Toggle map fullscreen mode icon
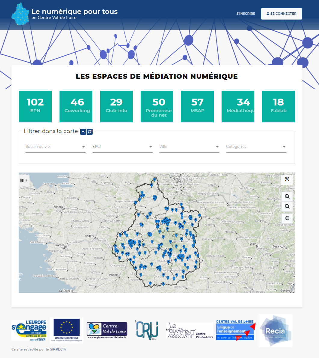The width and height of the screenshot is (319, 358). [x=287, y=179]
